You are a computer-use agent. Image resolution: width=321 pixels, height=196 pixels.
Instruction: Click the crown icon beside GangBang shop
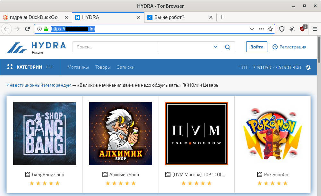click(x=27, y=175)
